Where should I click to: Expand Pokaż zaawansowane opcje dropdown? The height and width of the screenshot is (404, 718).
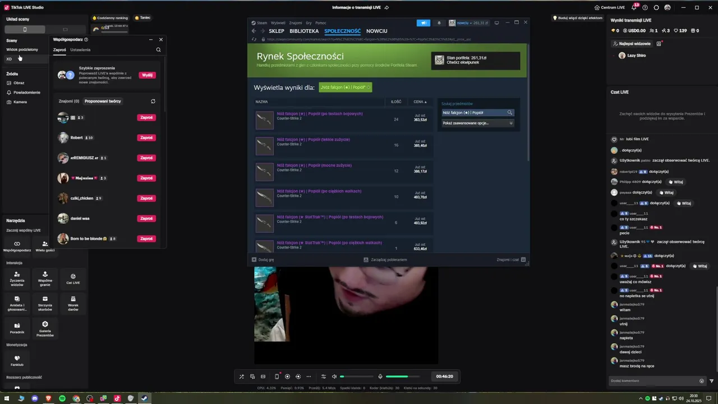tap(477, 123)
